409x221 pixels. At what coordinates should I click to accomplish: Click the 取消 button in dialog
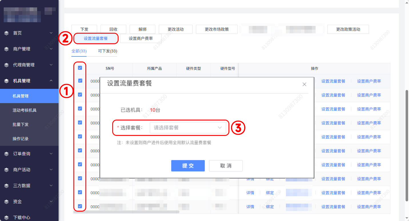click(226, 166)
